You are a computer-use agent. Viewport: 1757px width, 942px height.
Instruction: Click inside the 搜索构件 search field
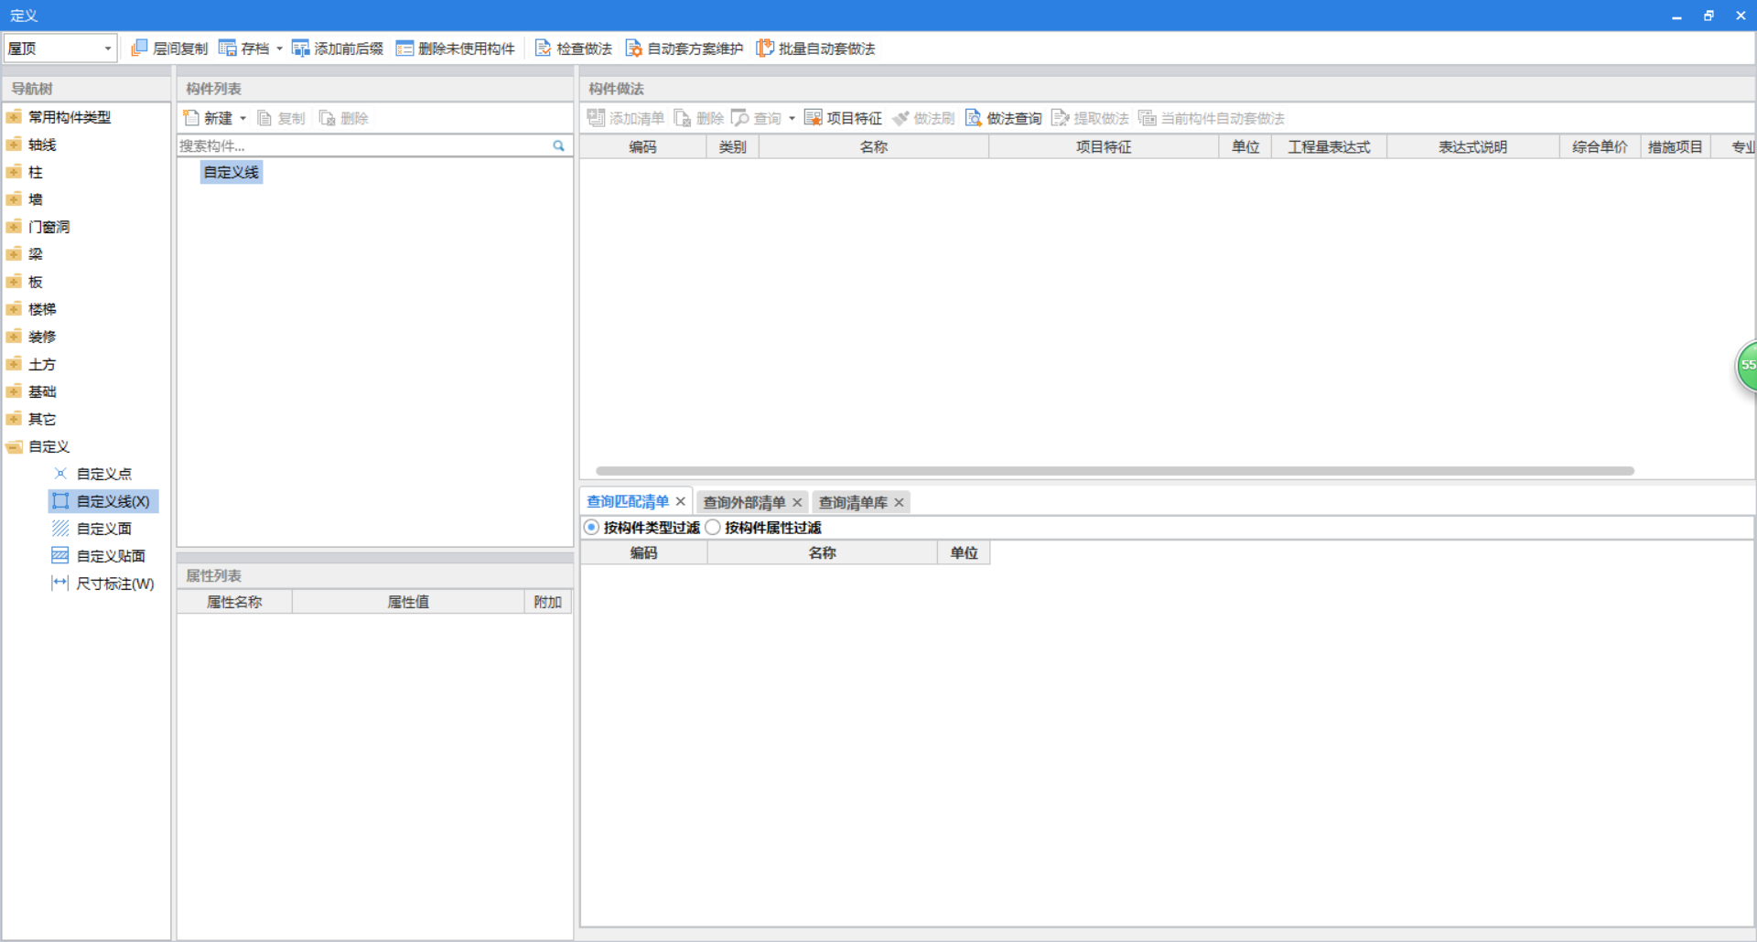(364, 145)
